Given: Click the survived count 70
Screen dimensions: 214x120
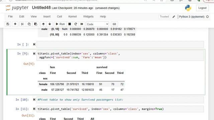Looking at the screenshot, I should pos(113,84).
